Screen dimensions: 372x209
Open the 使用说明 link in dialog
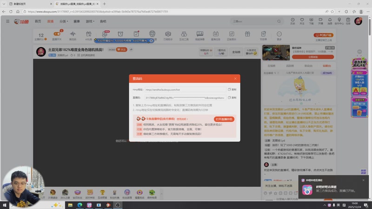(182, 119)
